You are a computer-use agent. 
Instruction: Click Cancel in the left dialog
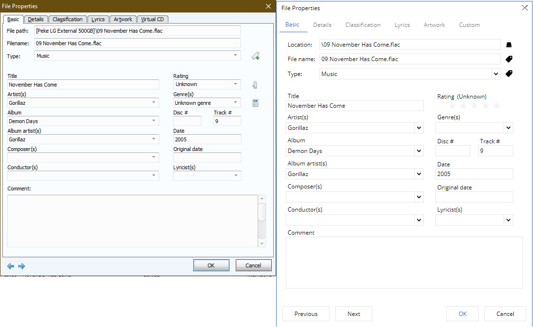[x=254, y=265]
